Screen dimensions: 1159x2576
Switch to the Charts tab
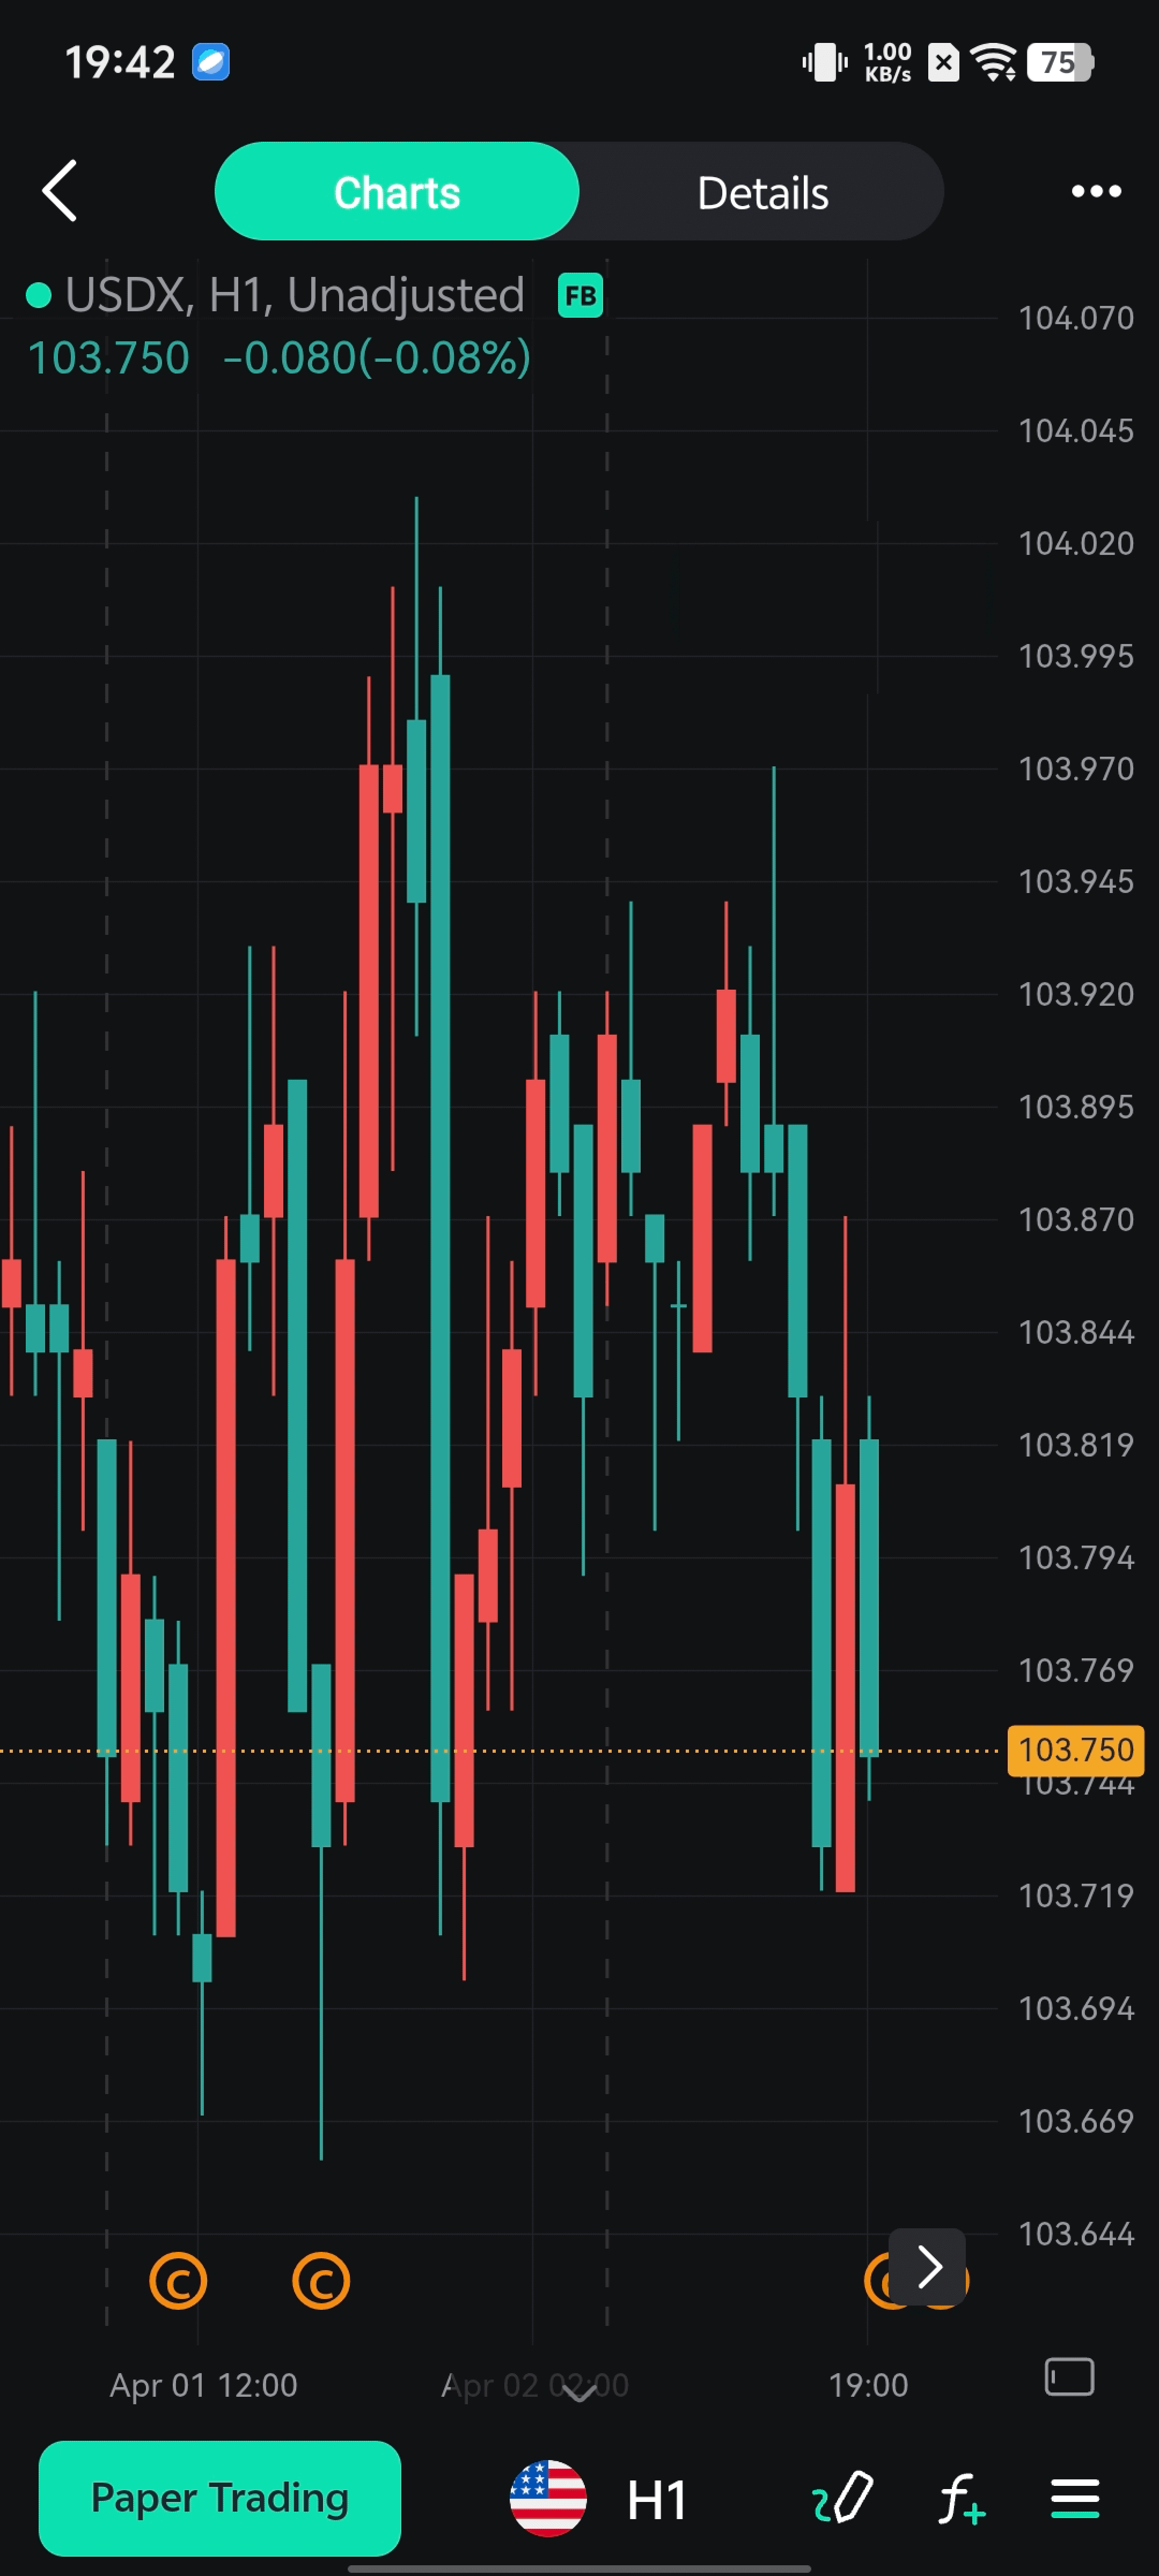pyautogui.click(x=397, y=192)
